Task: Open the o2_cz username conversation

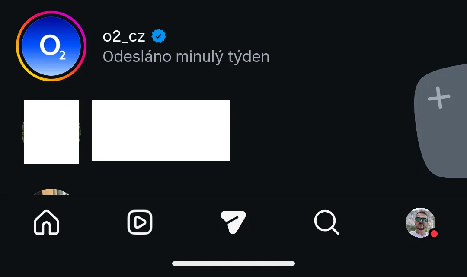Action: tap(124, 36)
